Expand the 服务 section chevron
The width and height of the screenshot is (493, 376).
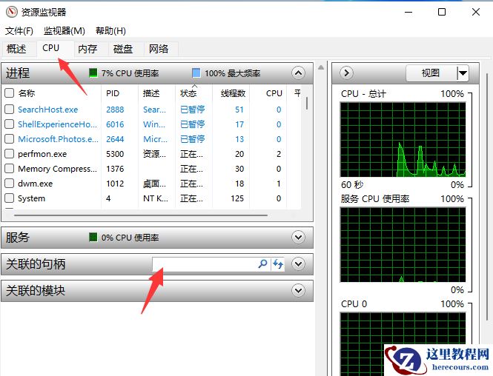pyautogui.click(x=298, y=238)
